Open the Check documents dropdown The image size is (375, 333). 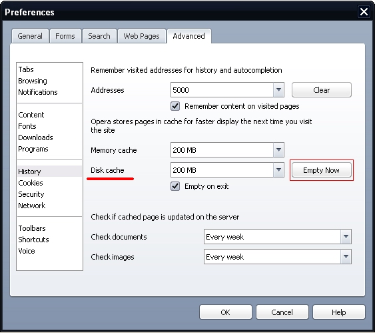(x=278, y=237)
